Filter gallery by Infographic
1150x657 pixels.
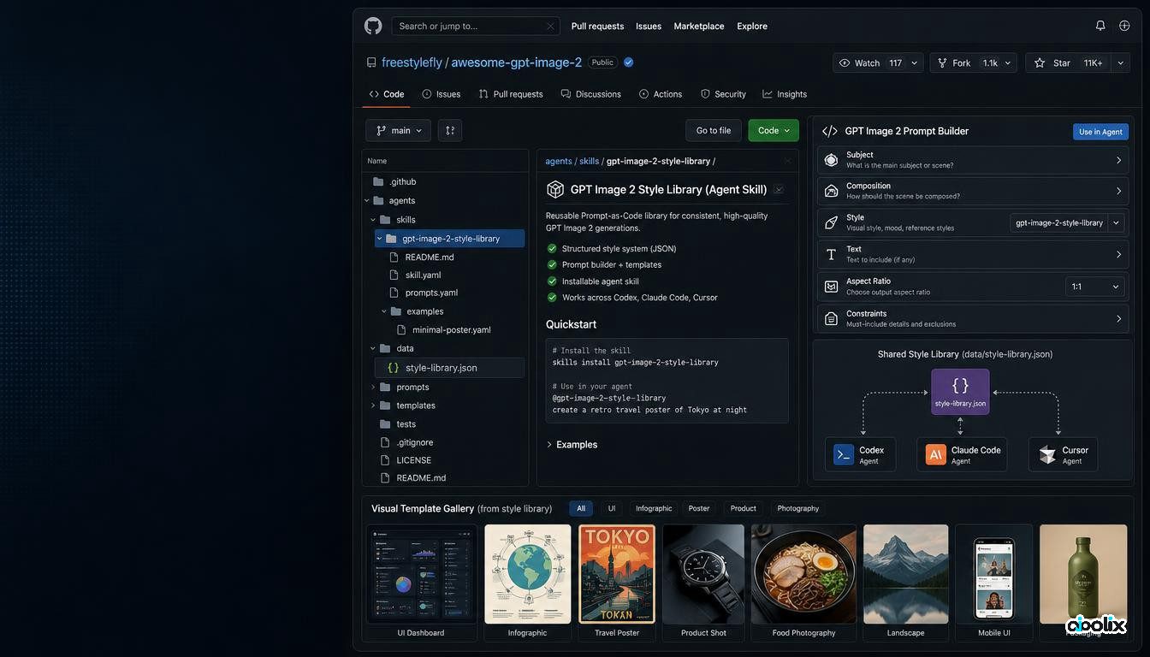tap(654, 508)
